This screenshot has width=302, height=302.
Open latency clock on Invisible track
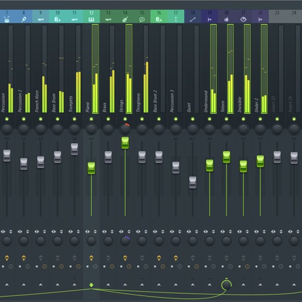247,266
